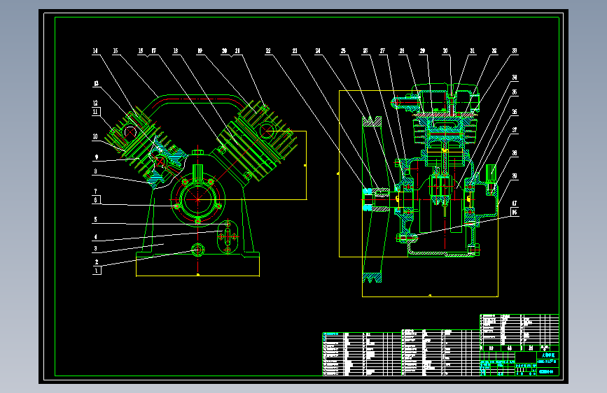Click part callout number 27
Screen dimensions: 607x393
(x=382, y=50)
